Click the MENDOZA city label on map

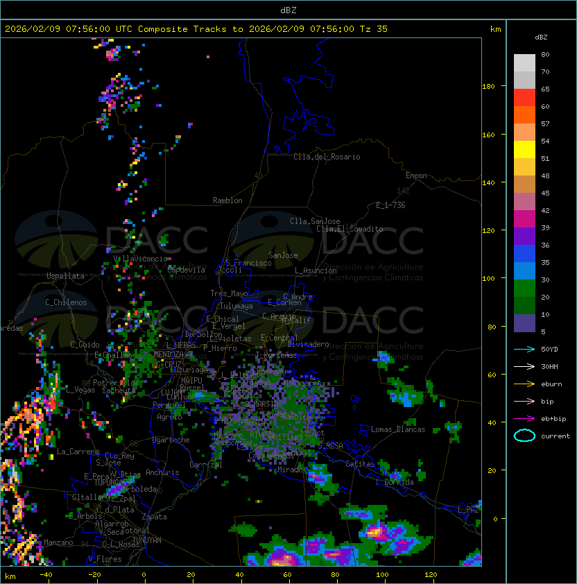[169, 354]
